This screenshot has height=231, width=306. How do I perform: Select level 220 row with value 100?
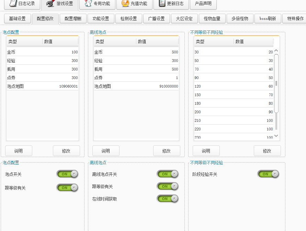(234, 129)
